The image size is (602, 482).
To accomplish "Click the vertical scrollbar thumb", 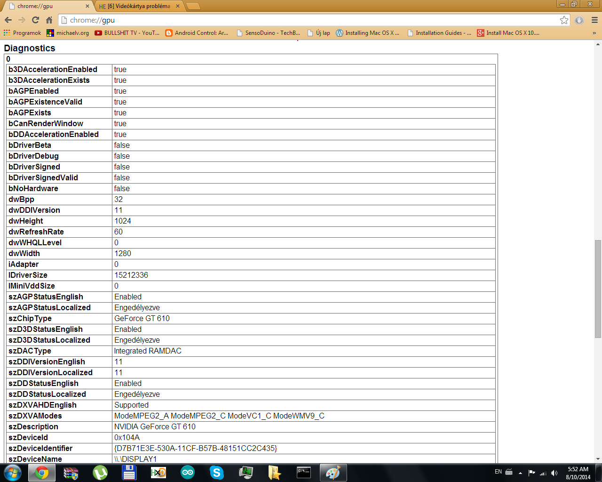I will pyautogui.click(x=598, y=289).
